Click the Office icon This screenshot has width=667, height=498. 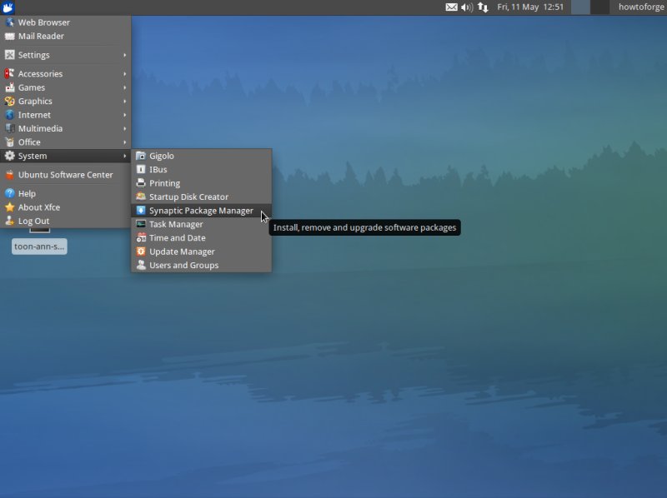point(9,142)
